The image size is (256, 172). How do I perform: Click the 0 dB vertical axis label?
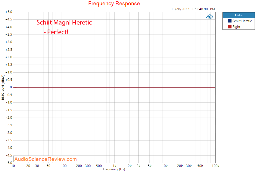tap(11, 87)
